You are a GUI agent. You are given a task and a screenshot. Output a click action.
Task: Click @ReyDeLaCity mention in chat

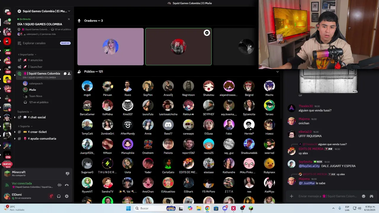coord(309,166)
